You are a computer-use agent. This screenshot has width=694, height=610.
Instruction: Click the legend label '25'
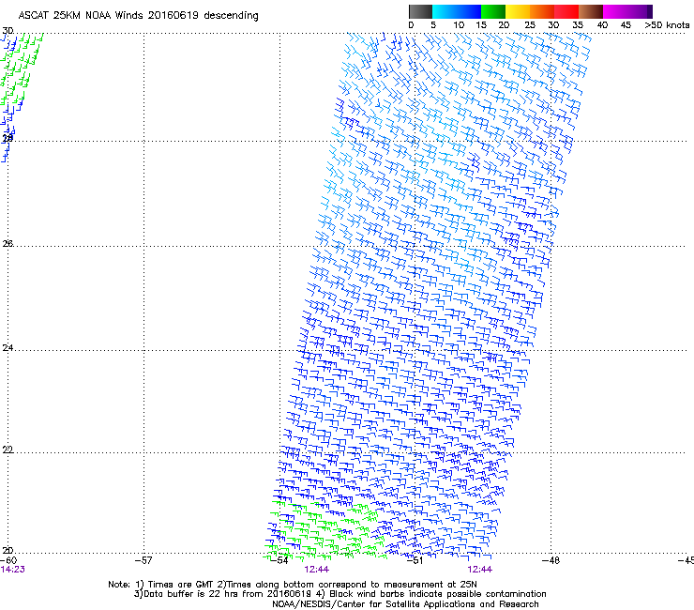pos(530,25)
